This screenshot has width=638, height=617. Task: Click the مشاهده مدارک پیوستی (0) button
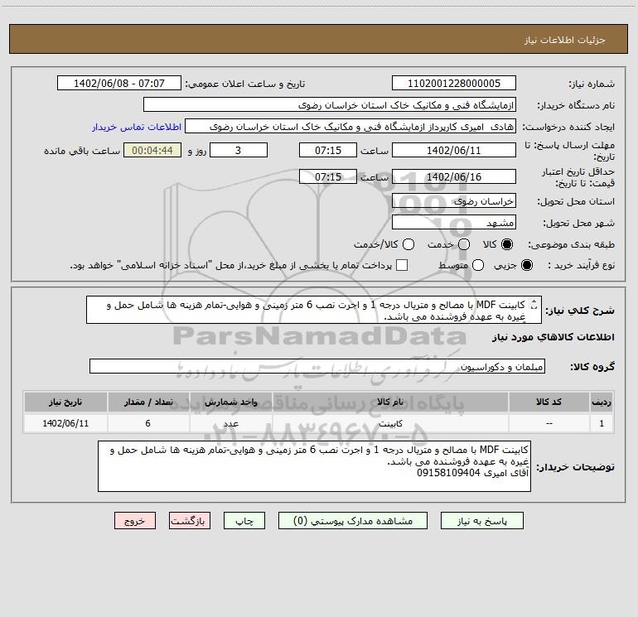[353, 521]
